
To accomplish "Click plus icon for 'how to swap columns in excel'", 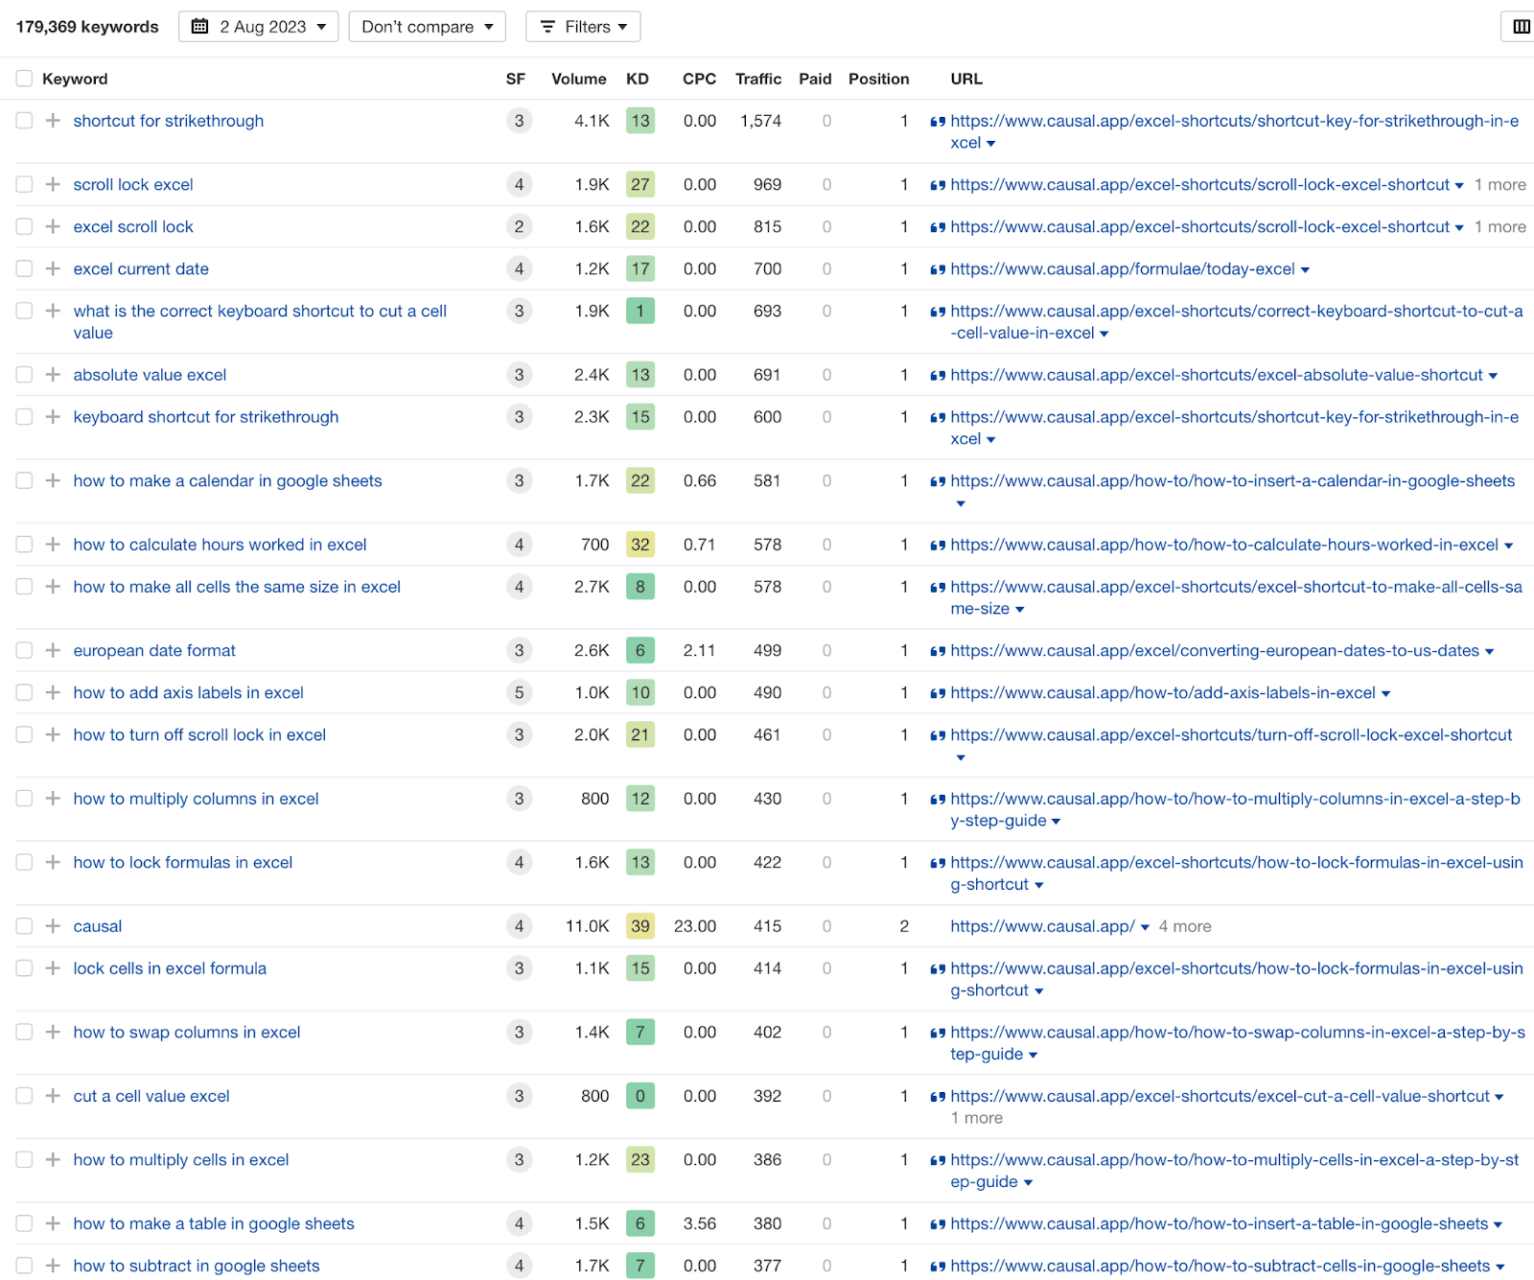I will pyautogui.click(x=53, y=1032).
